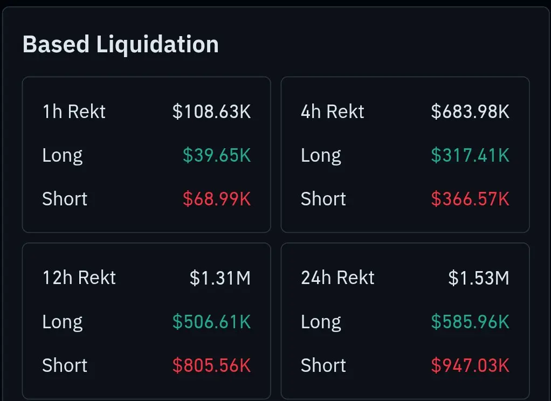Click the 1h Long $39.65K value
Viewport: 551px width, 401px height.
tap(217, 155)
